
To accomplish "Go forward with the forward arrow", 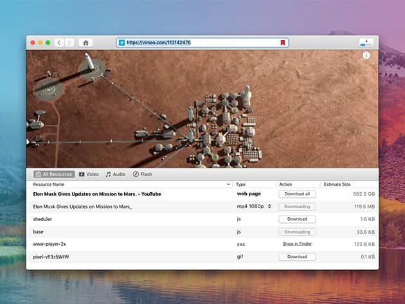I will point(69,42).
